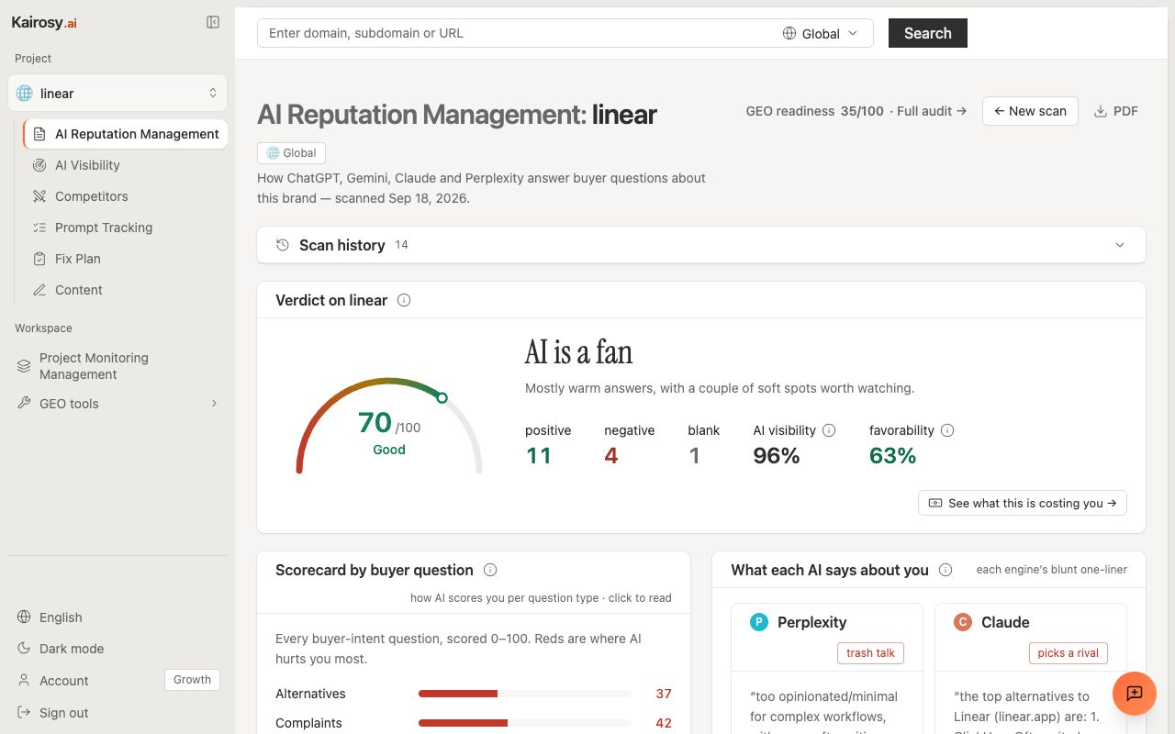Screen dimensions: 1175x734
Task: Open the Global region dropdown in search
Action: pos(821,33)
